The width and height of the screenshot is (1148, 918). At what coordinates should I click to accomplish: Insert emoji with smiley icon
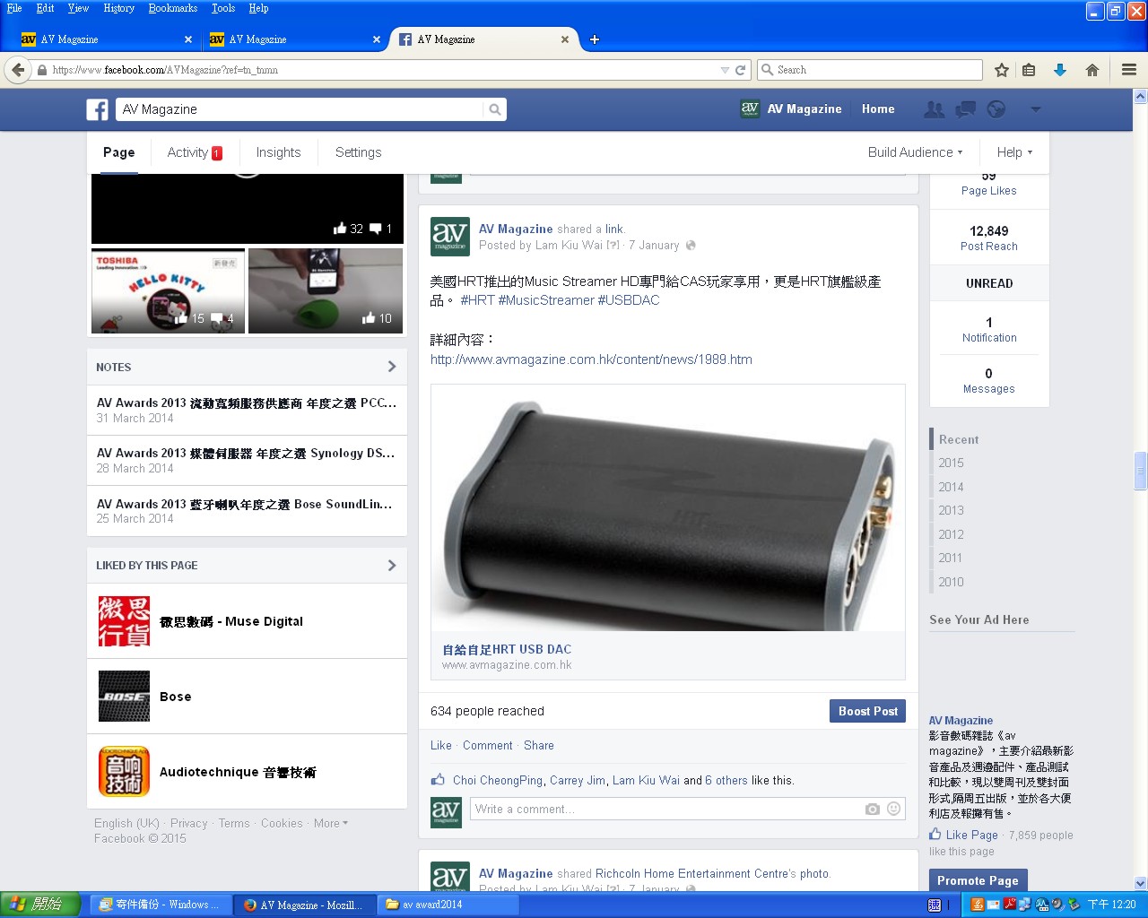893,809
